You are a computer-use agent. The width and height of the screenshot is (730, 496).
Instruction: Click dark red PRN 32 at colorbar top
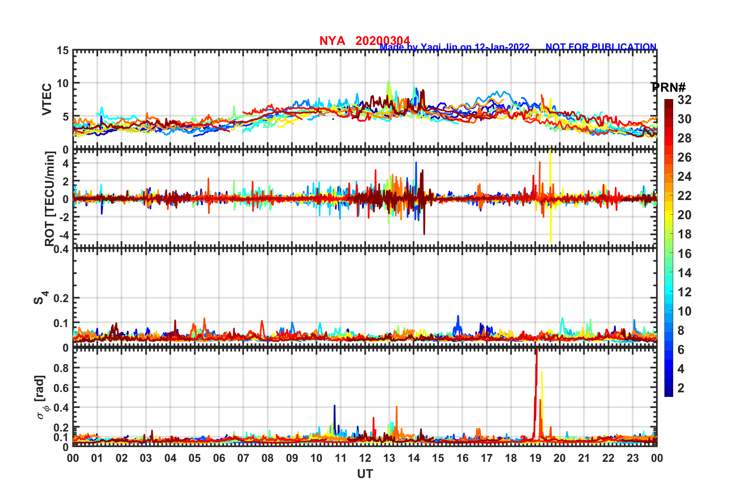[x=669, y=102]
